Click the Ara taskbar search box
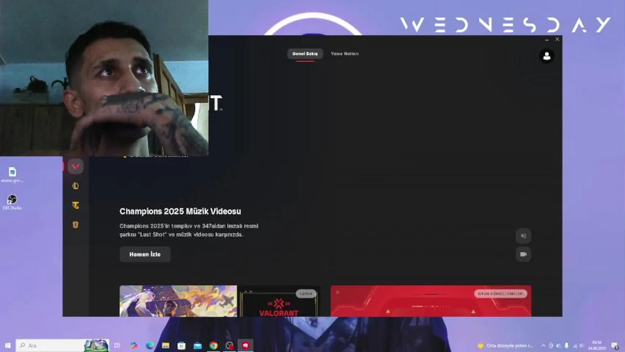The height and width of the screenshot is (352, 625). point(63,346)
